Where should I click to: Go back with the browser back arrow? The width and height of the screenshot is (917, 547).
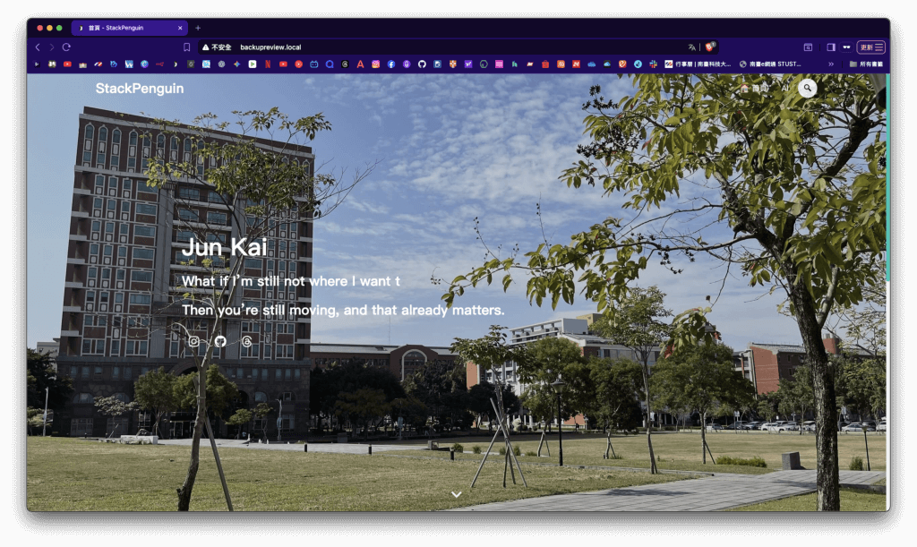[38, 47]
